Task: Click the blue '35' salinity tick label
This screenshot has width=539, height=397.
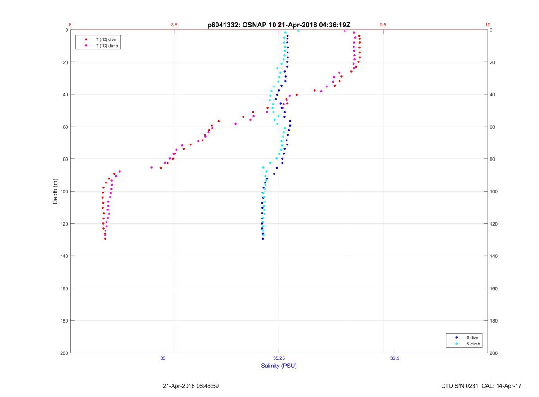Action: pos(163,358)
